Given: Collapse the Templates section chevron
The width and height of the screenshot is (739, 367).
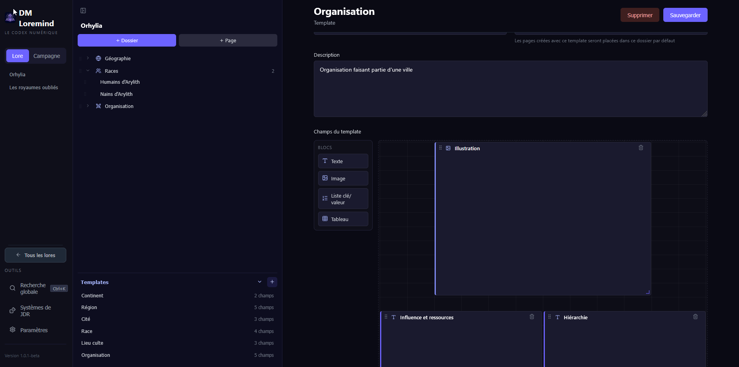Looking at the screenshot, I should (x=260, y=282).
